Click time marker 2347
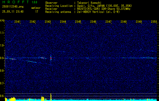Viewport: 159px width, 101px height. (108, 22)
